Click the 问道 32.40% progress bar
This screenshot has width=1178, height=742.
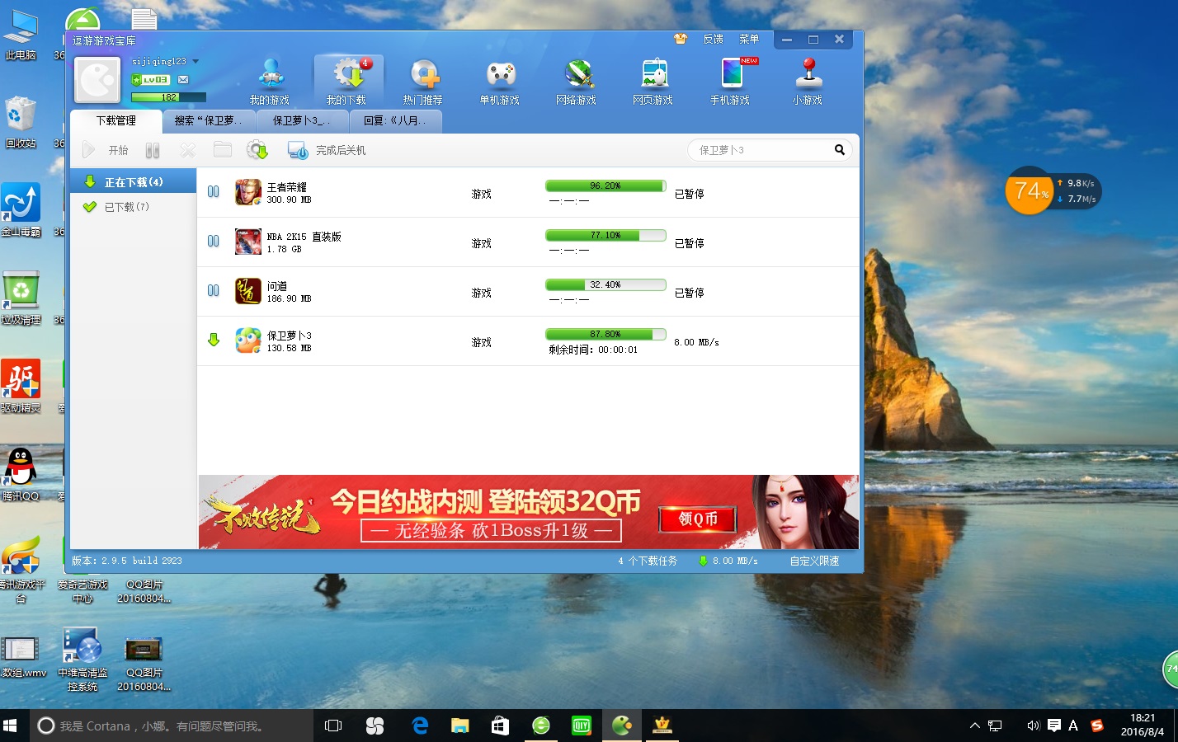click(x=605, y=284)
